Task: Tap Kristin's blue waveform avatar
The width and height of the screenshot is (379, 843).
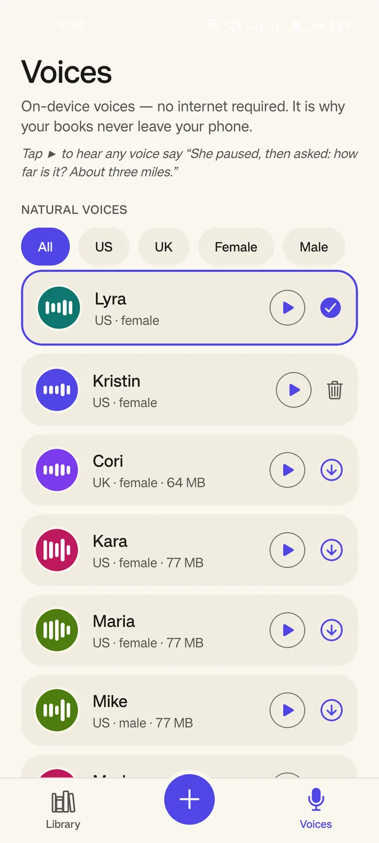Action: pyautogui.click(x=57, y=390)
